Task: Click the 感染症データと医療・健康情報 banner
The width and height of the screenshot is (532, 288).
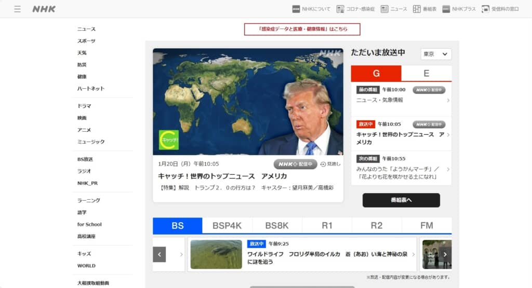Action: pyautogui.click(x=302, y=29)
